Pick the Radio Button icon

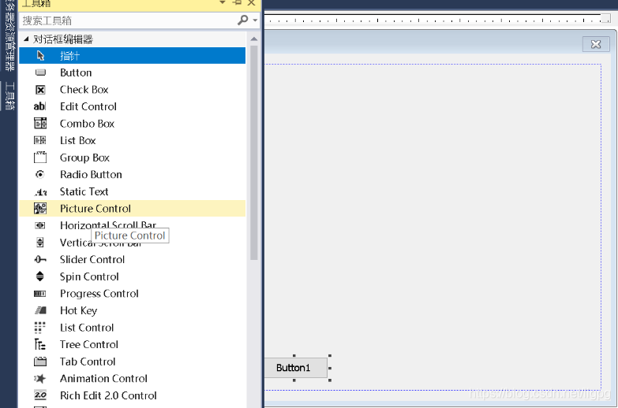(x=39, y=174)
